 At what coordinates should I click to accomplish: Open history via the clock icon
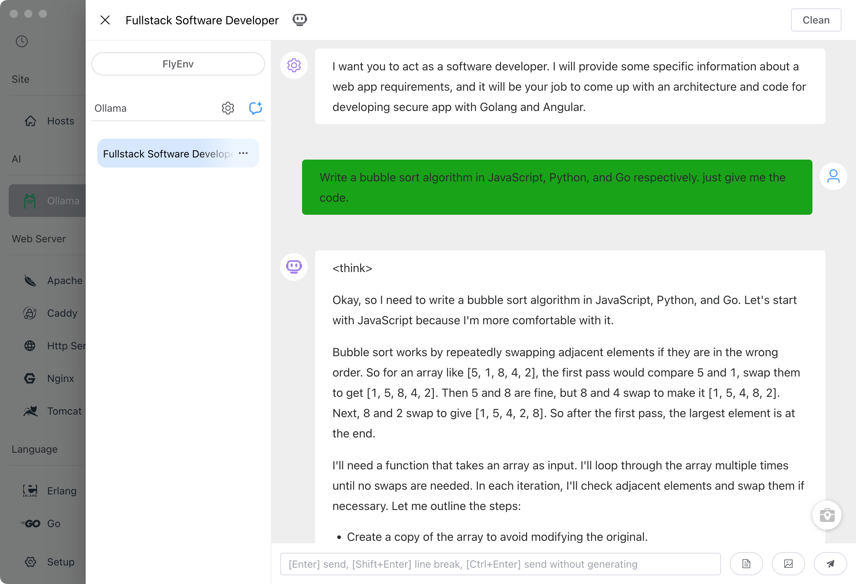(21, 41)
